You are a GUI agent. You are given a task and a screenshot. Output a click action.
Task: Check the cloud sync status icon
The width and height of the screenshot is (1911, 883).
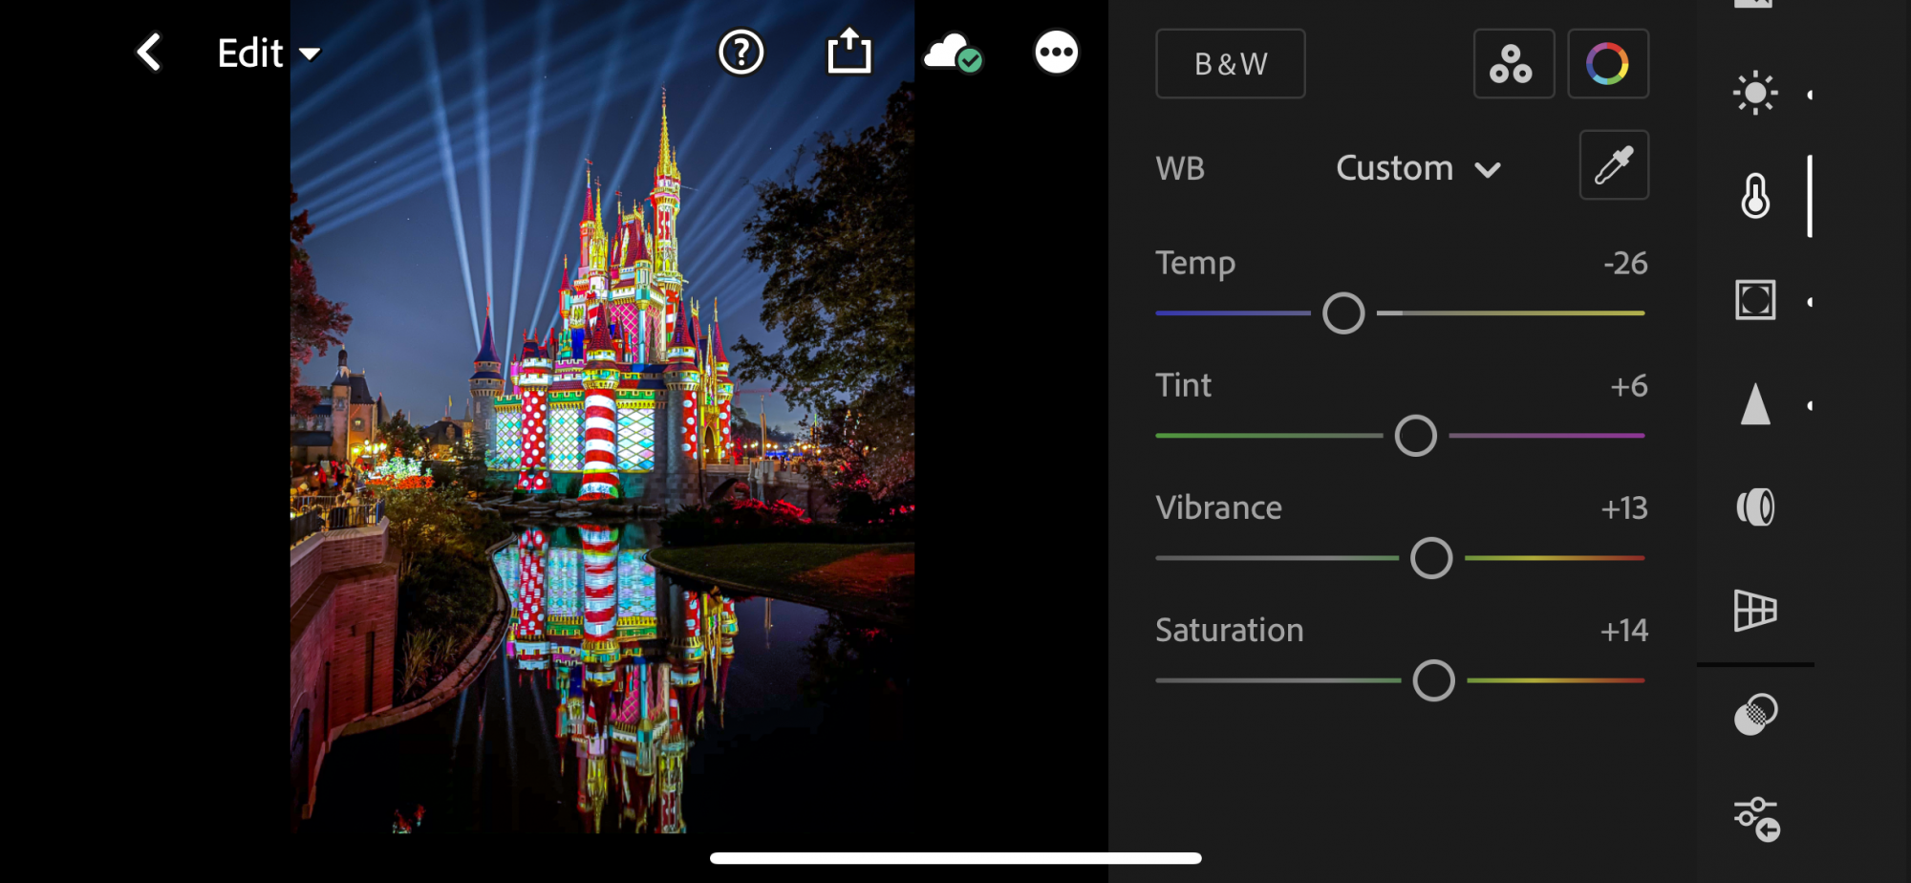pos(953,54)
